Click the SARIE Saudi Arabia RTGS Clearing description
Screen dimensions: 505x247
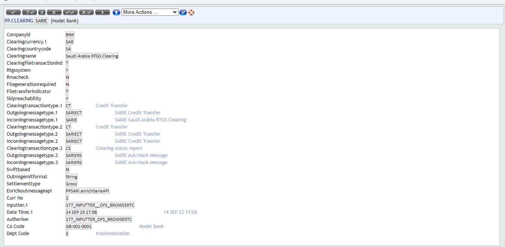click(150, 120)
